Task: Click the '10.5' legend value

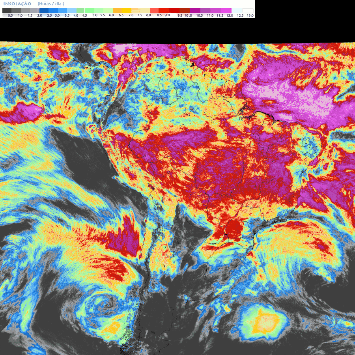Action: tap(200, 15)
